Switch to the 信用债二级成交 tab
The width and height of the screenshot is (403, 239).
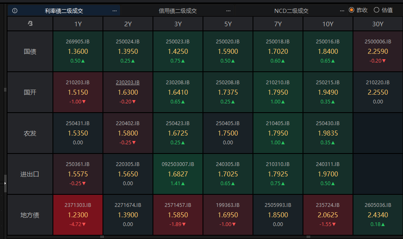pyautogui.click(x=178, y=11)
